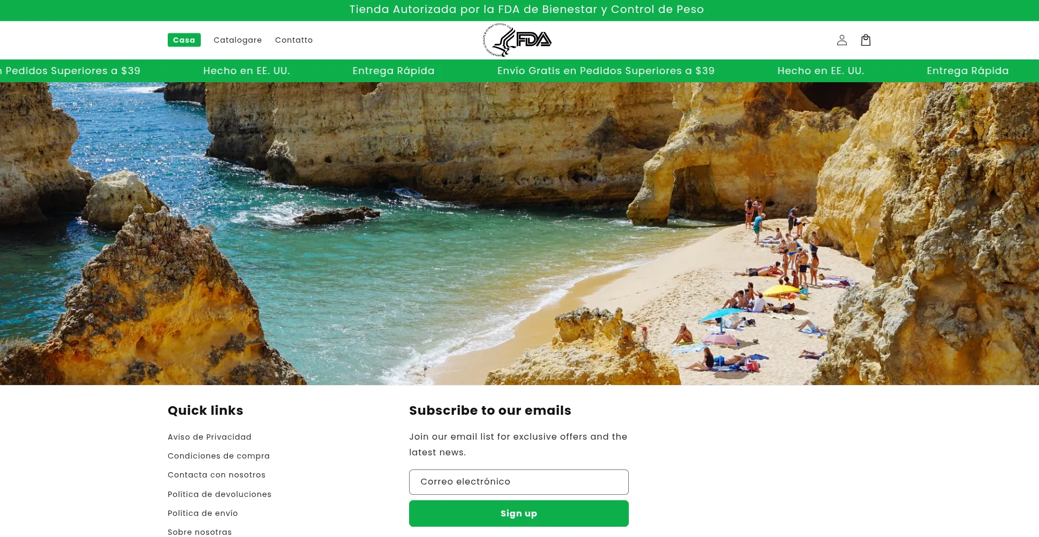Open the user account icon
This screenshot has width=1039, height=537.
click(841, 40)
